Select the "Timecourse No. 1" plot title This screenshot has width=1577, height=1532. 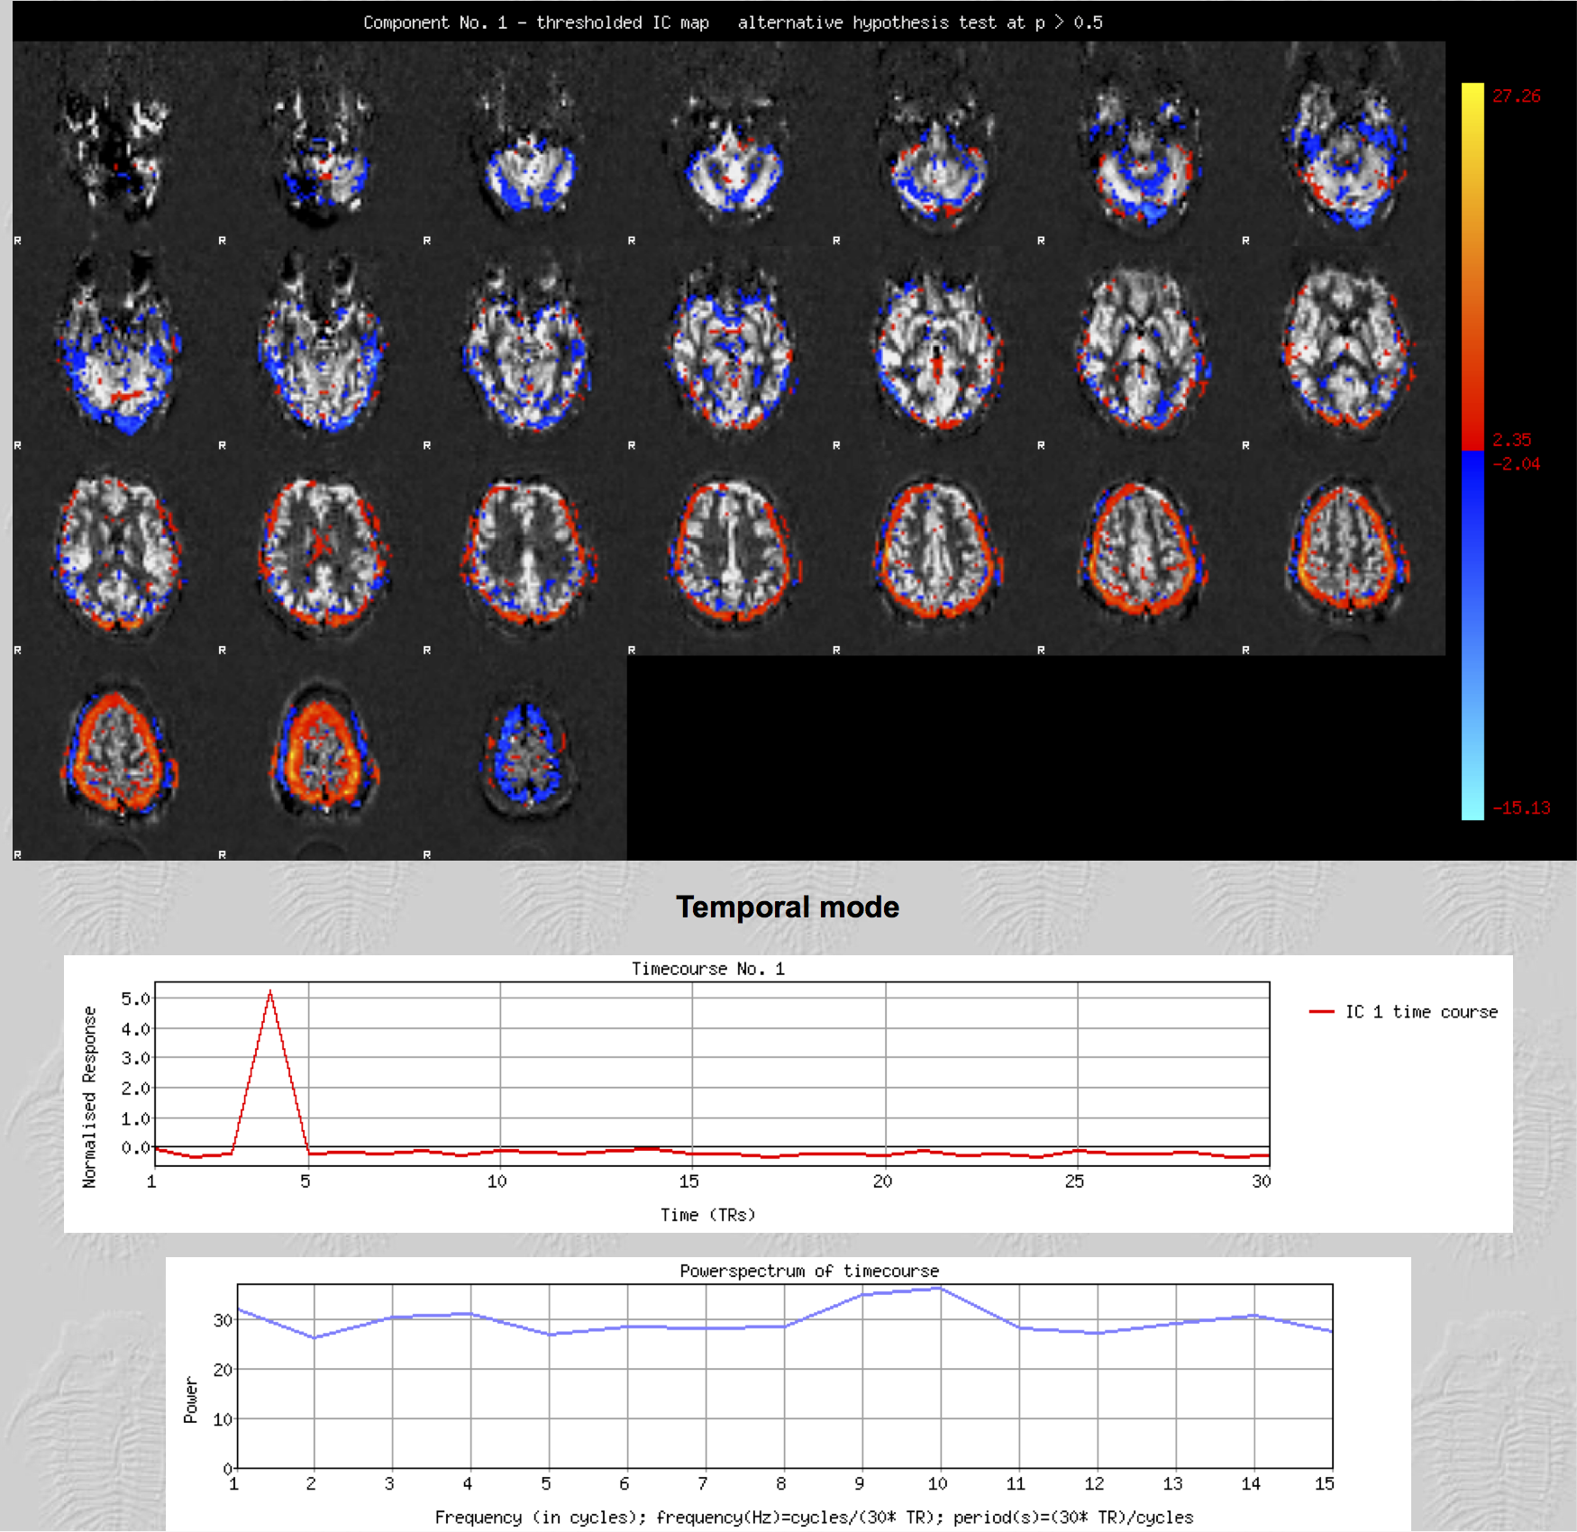click(707, 969)
